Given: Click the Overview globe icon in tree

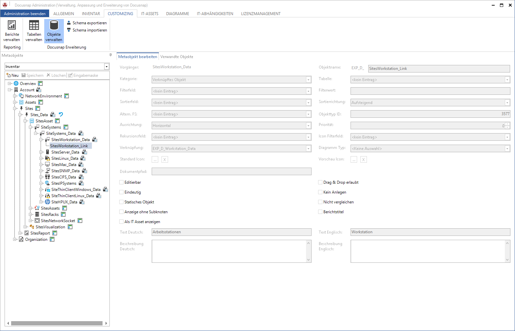Looking at the screenshot, I should (x=16, y=84).
